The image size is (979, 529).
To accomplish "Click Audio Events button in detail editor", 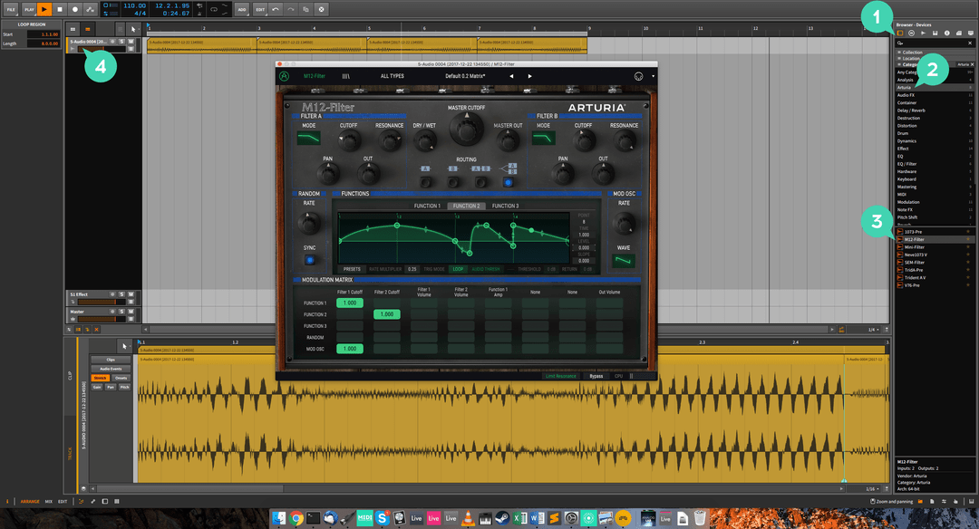I will tap(111, 369).
